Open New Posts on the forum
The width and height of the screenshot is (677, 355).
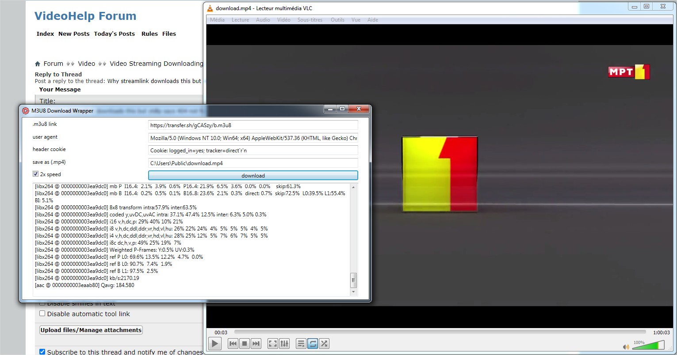coord(74,34)
